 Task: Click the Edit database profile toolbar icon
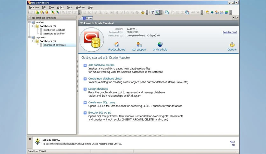[x=42, y=12]
